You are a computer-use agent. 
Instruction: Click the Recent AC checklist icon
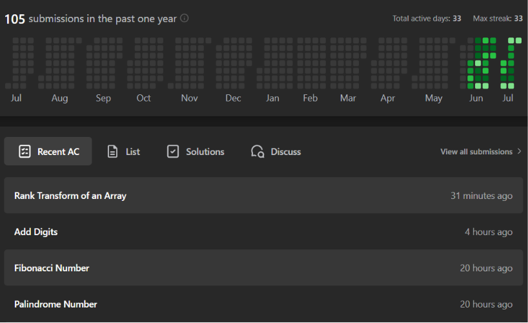pyautogui.click(x=25, y=151)
